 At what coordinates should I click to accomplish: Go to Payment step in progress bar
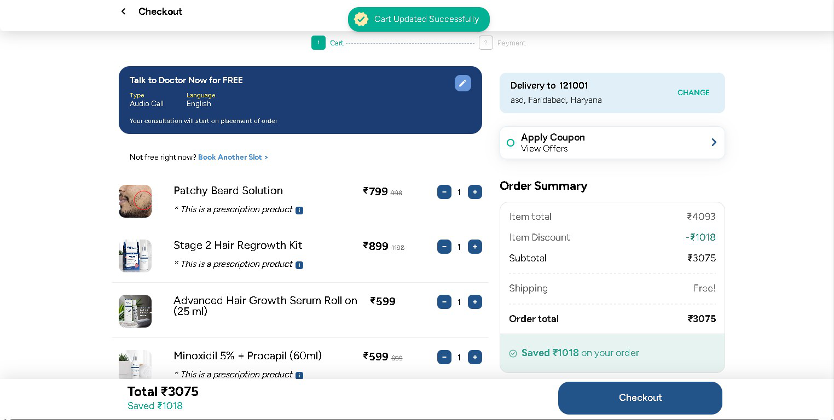[486, 43]
